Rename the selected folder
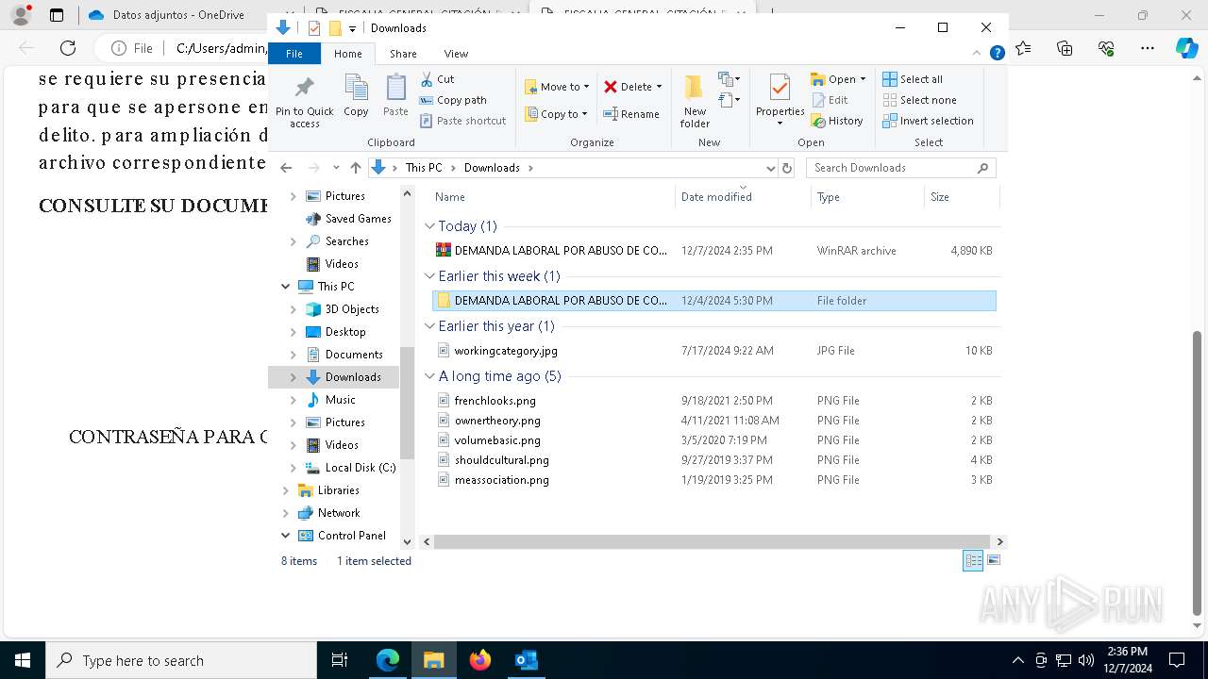Screen dimensions: 1208x679 point(631,114)
